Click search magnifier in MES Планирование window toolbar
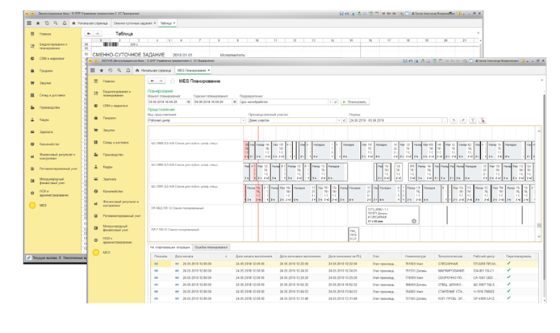This screenshot has width=560, height=333. tap(119, 70)
